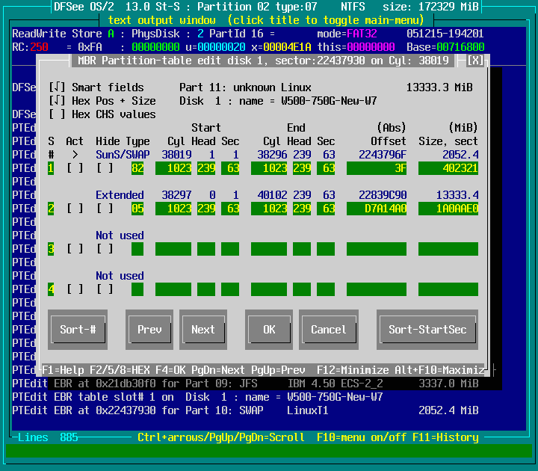Toggle the Hex Pos + Size checkbox

[x=57, y=101]
